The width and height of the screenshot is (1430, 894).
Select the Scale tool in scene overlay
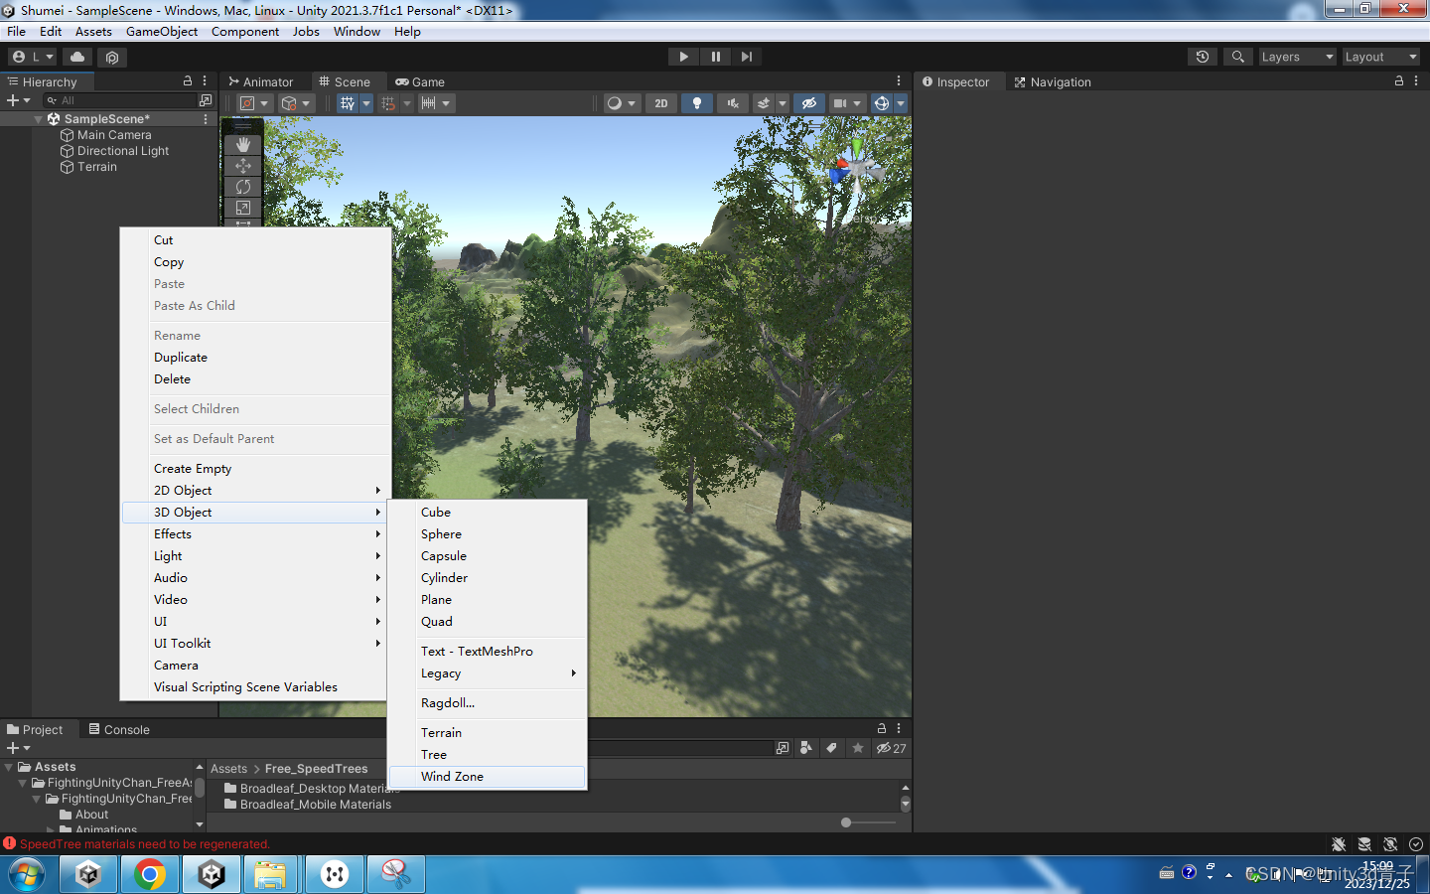point(243,208)
